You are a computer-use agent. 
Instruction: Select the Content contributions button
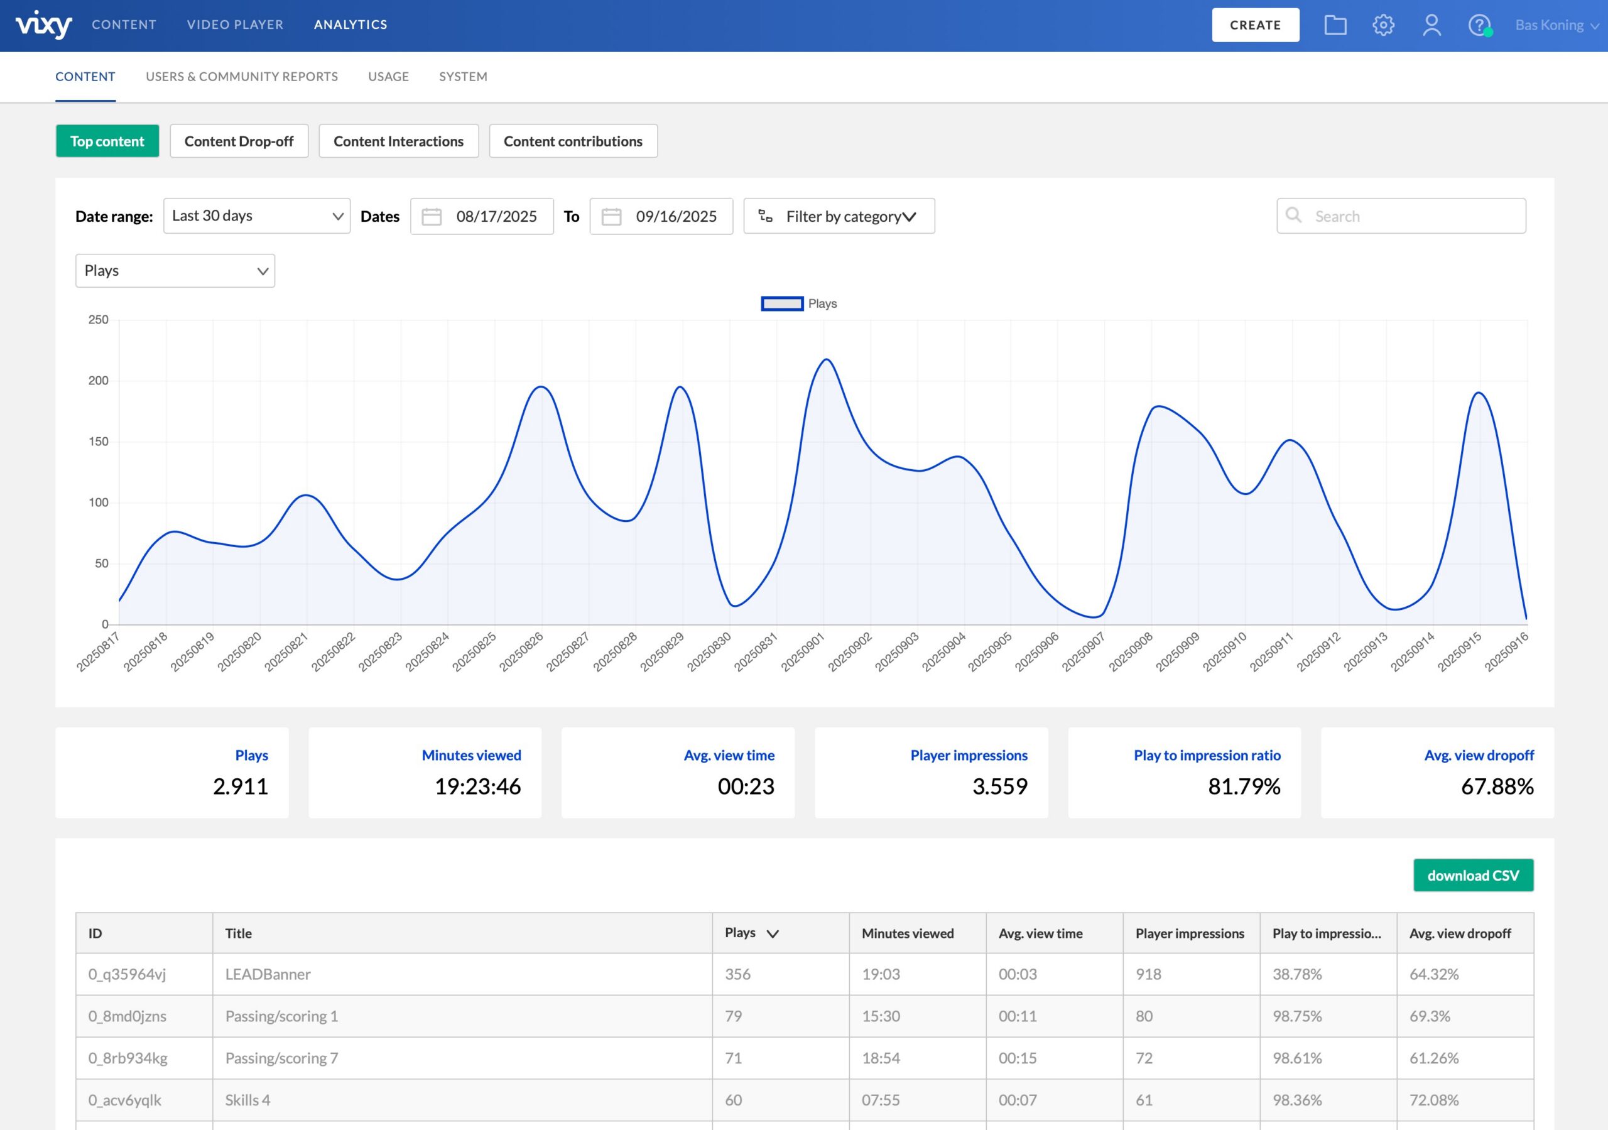573,141
